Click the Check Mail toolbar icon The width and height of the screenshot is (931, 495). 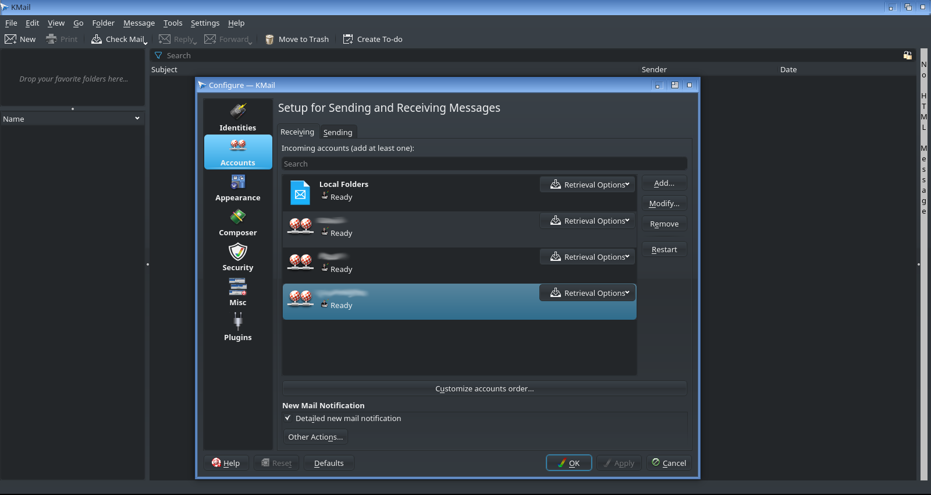point(97,39)
